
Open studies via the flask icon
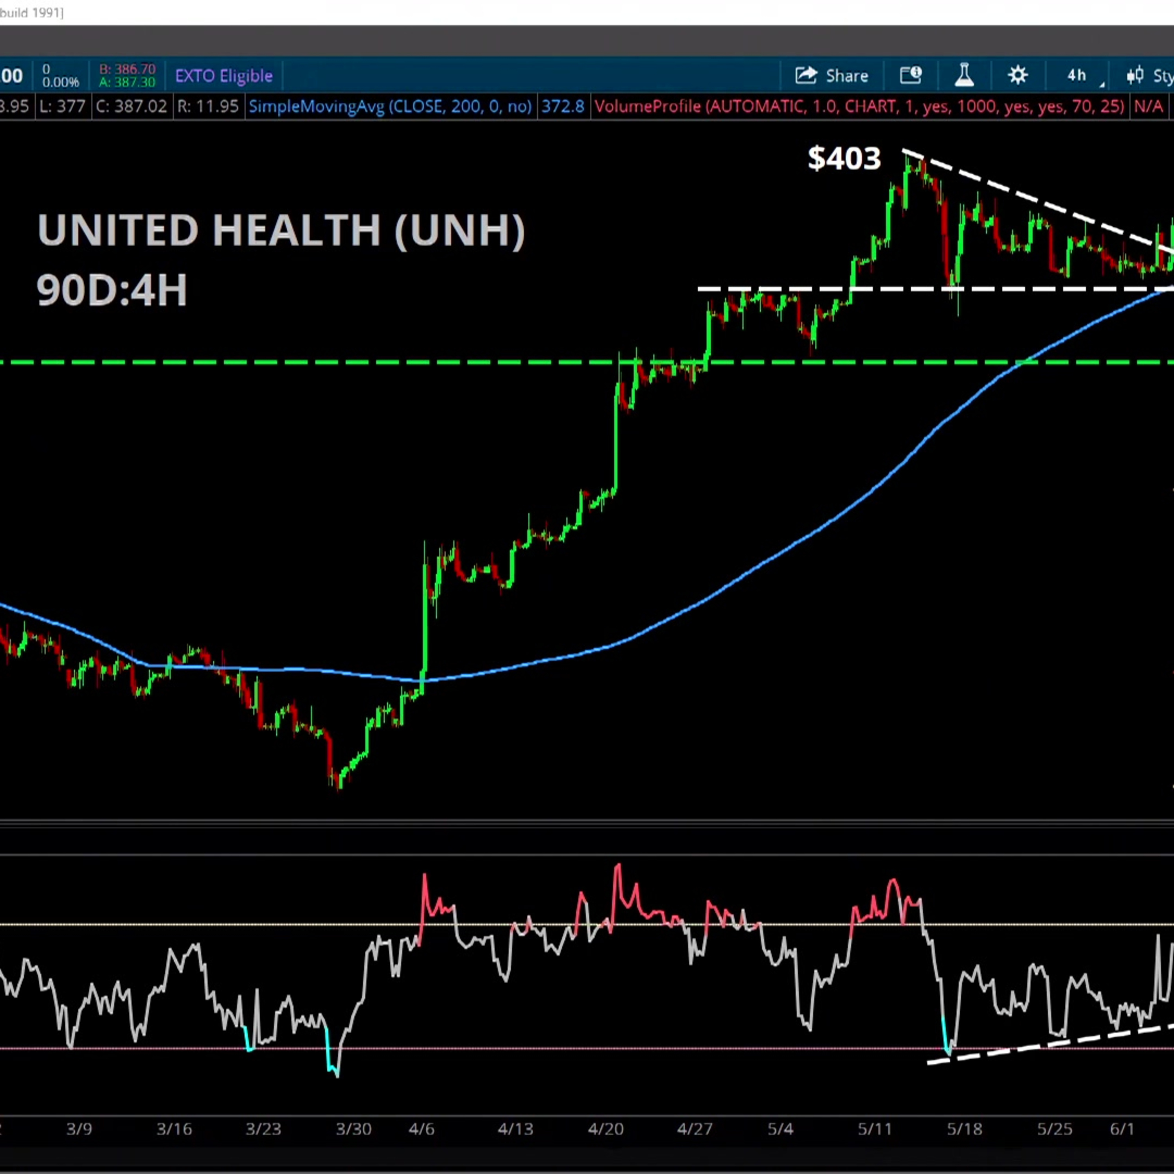tap(964, 76)
